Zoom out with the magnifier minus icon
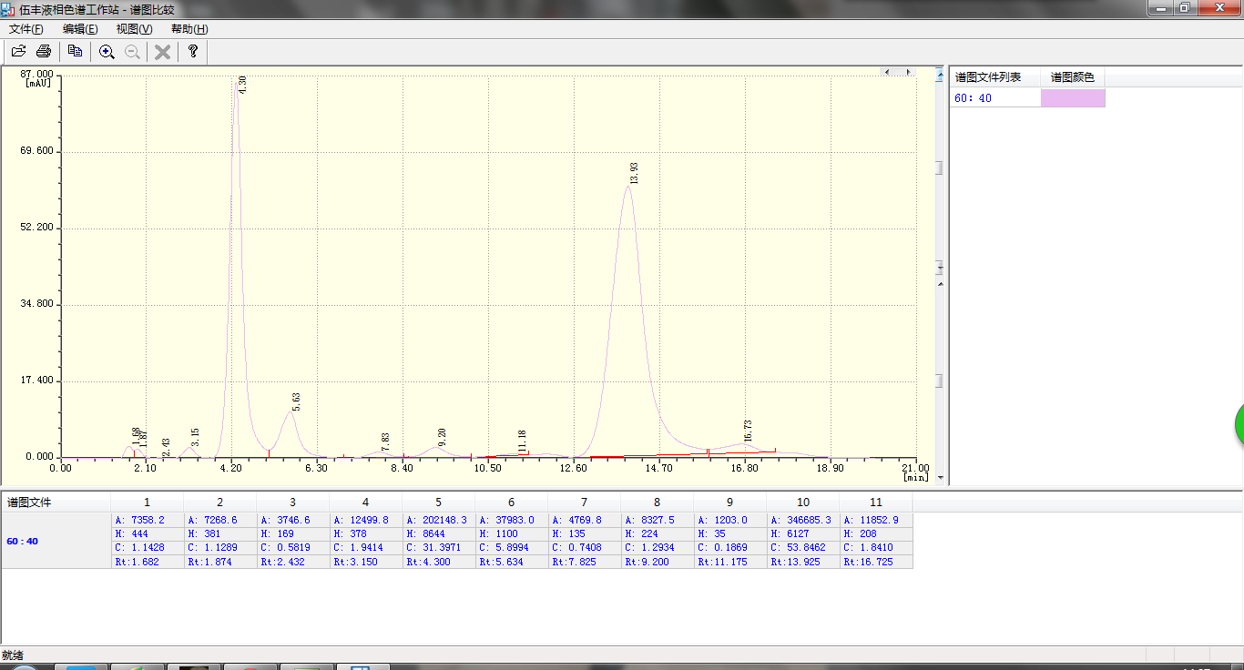 (132, 52)
